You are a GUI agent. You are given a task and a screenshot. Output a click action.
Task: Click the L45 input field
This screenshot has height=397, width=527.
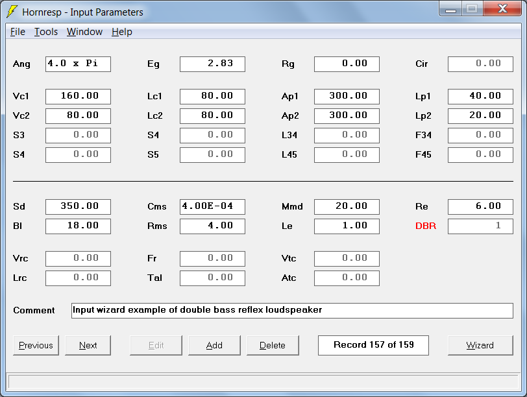point(347,155)
